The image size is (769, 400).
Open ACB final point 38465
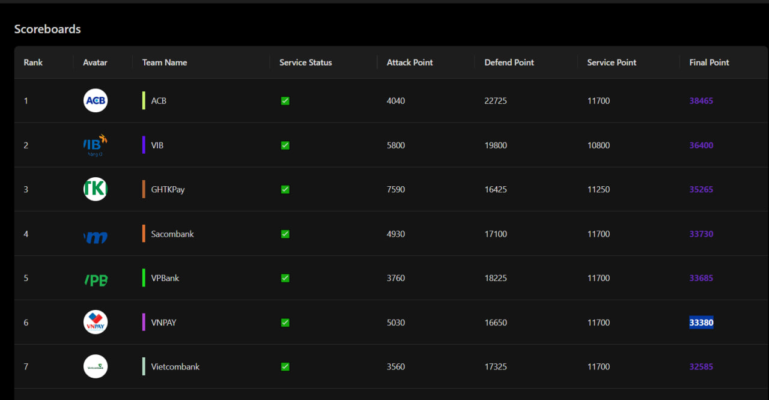[701, 101]
